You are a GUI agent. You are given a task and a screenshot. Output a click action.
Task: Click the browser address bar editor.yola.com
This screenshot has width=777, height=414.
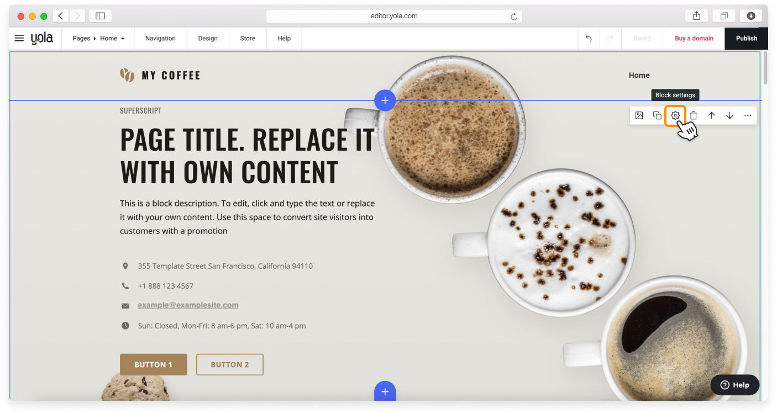pos(393,16)
